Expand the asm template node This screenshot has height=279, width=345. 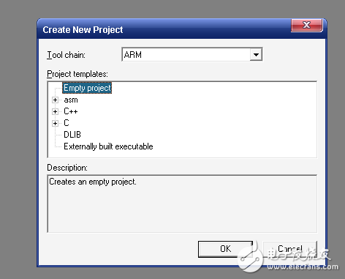(55, 100)
